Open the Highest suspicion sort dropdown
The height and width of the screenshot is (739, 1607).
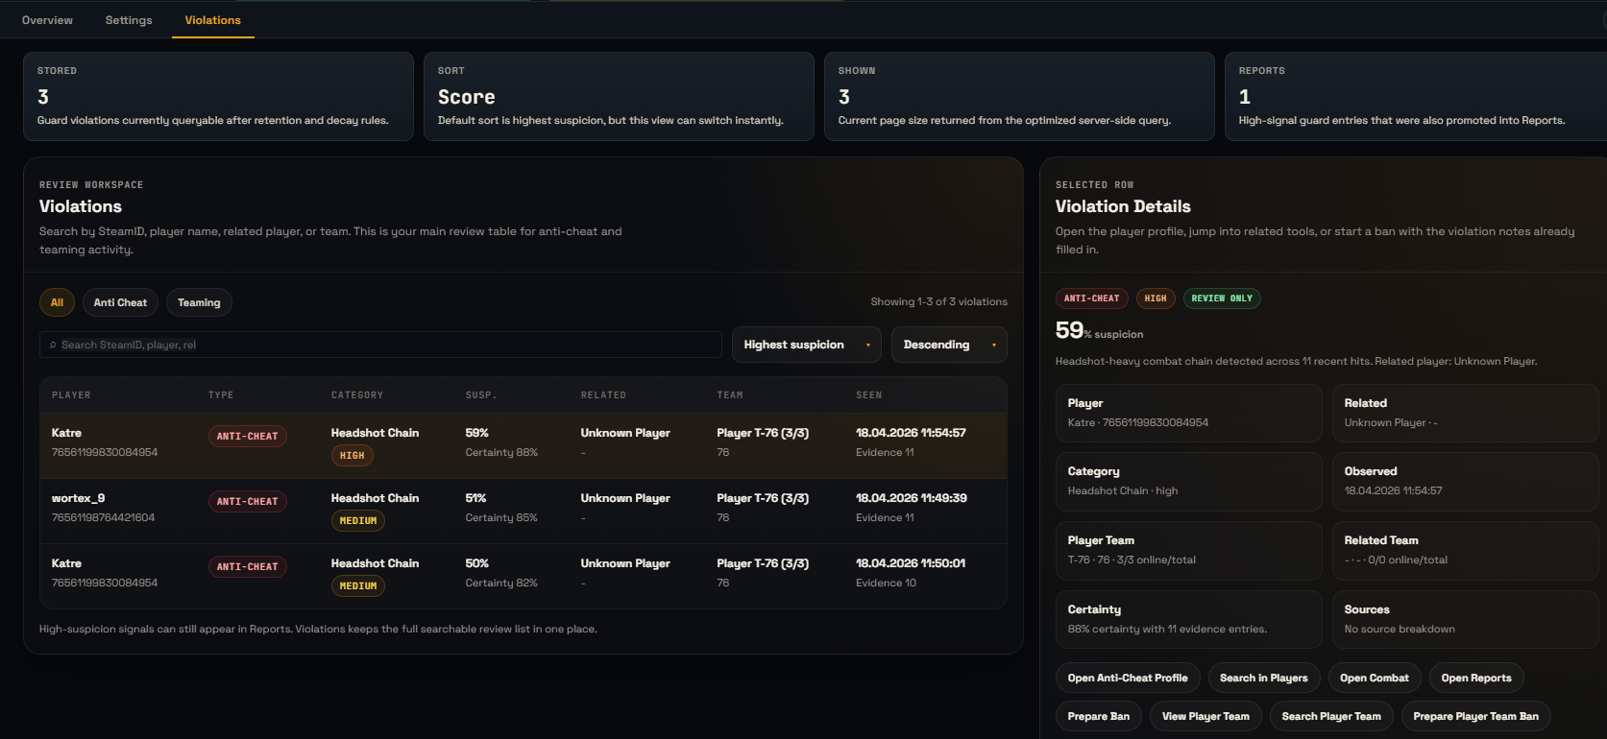coord(806,346)
